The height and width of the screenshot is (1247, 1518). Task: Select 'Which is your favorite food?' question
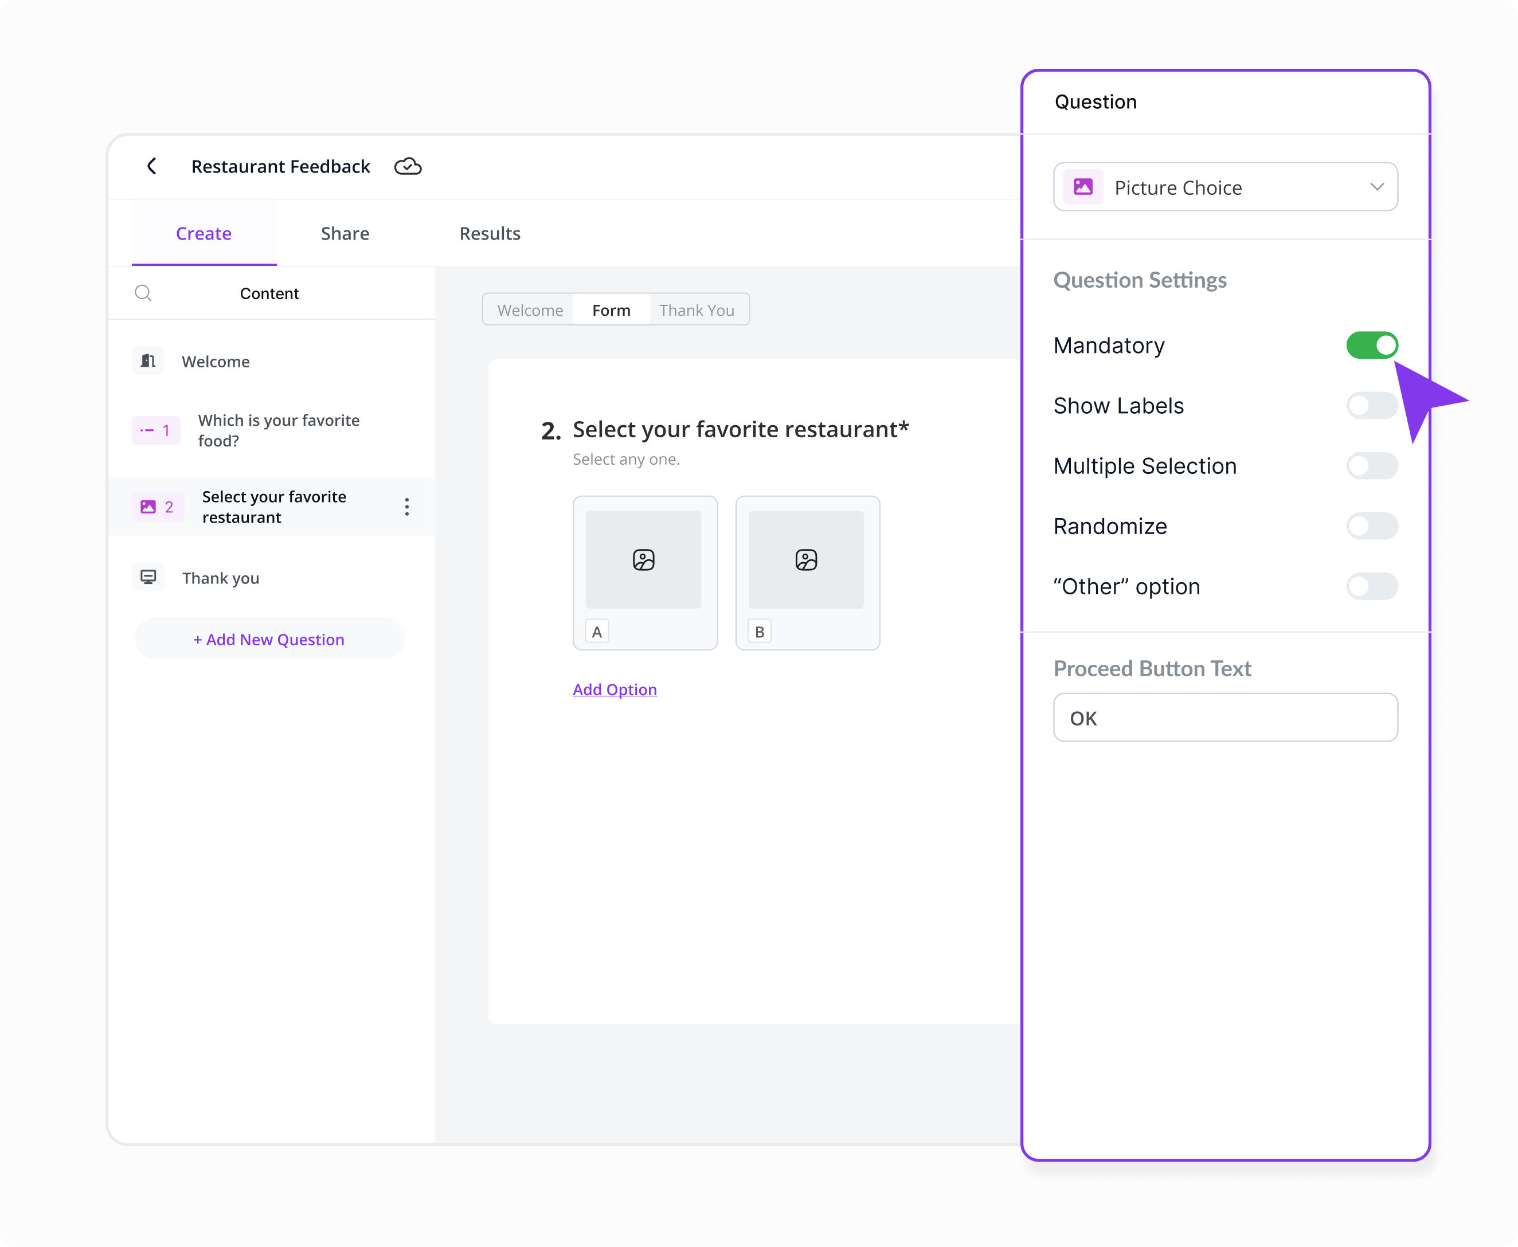pos(272,430)
